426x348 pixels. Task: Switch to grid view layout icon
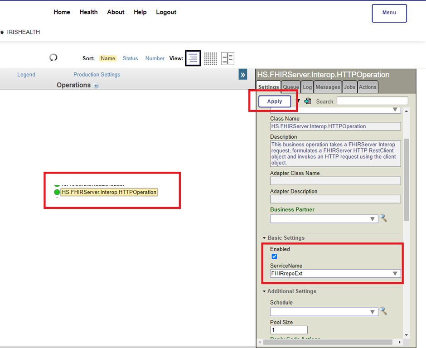pyautogui.click(x=210, y=58)
